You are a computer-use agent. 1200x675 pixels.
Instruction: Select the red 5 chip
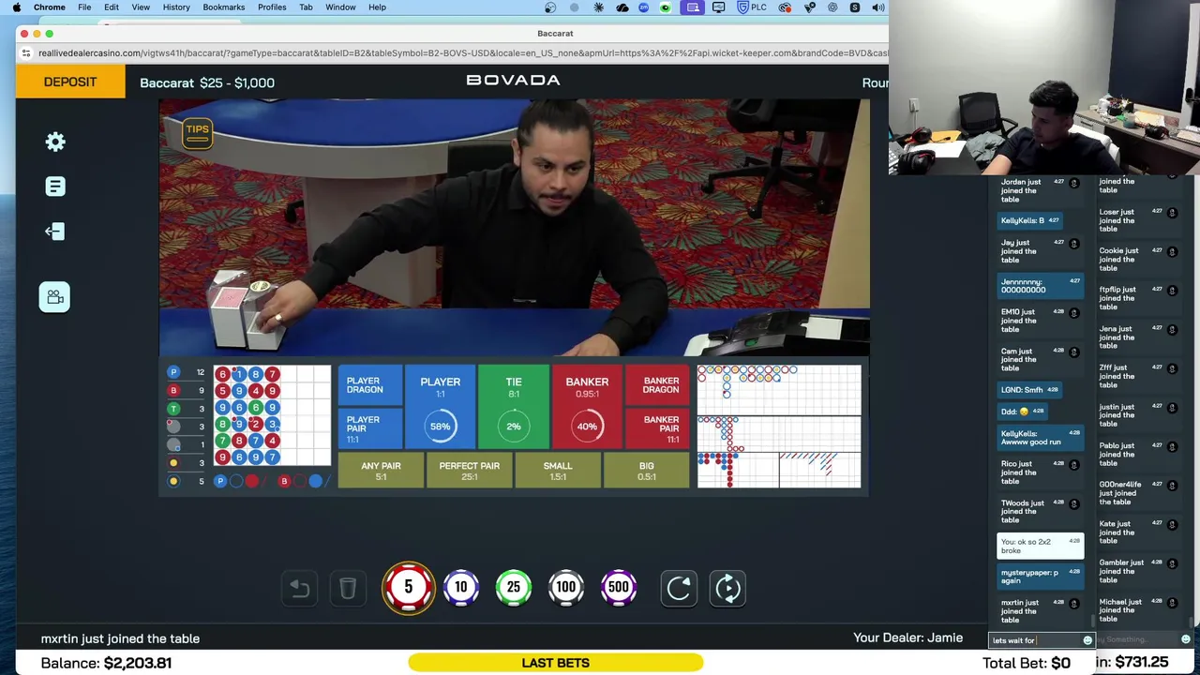click(408, 588)
